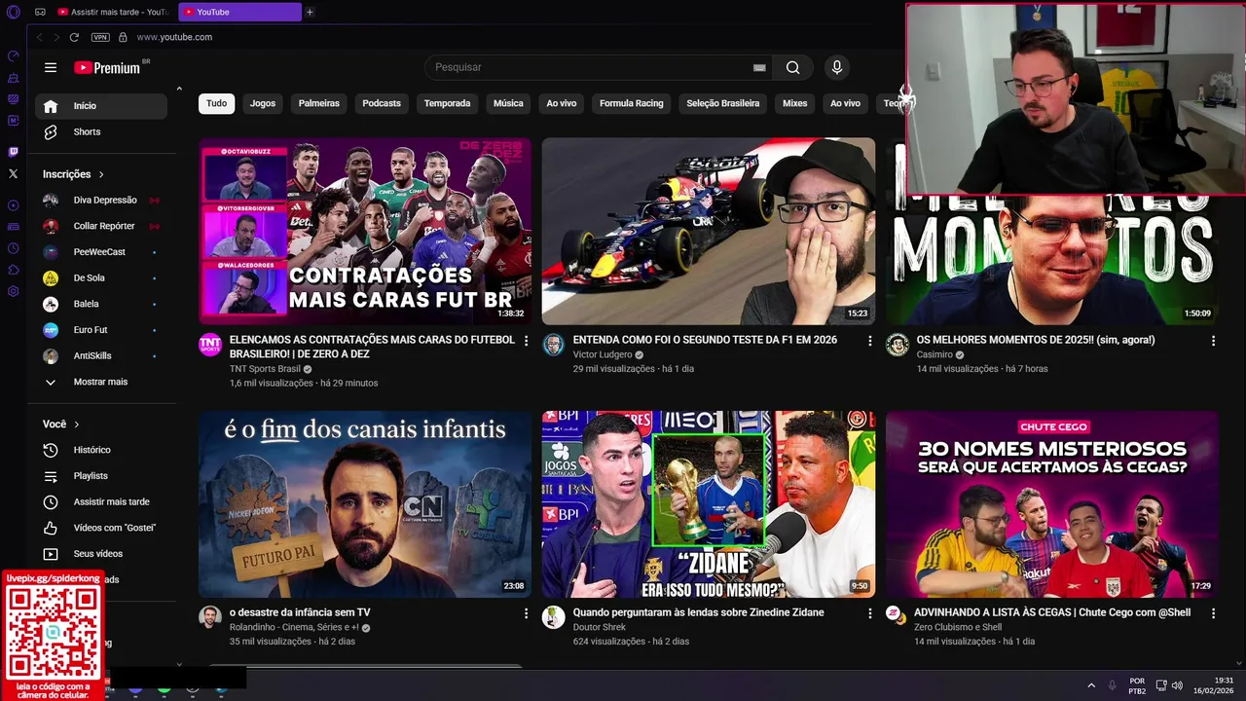Open Casimiro channel avatar

pos(898,345)
